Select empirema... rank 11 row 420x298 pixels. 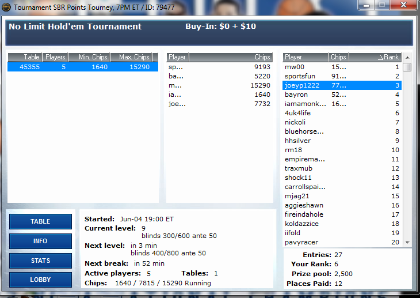point(342,159)
